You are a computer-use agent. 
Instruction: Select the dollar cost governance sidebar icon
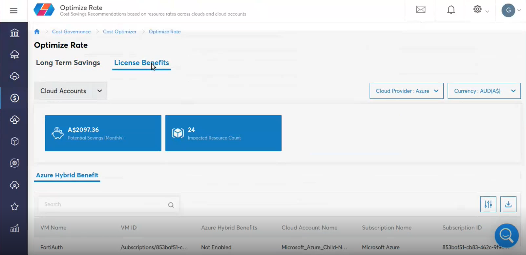14,98
